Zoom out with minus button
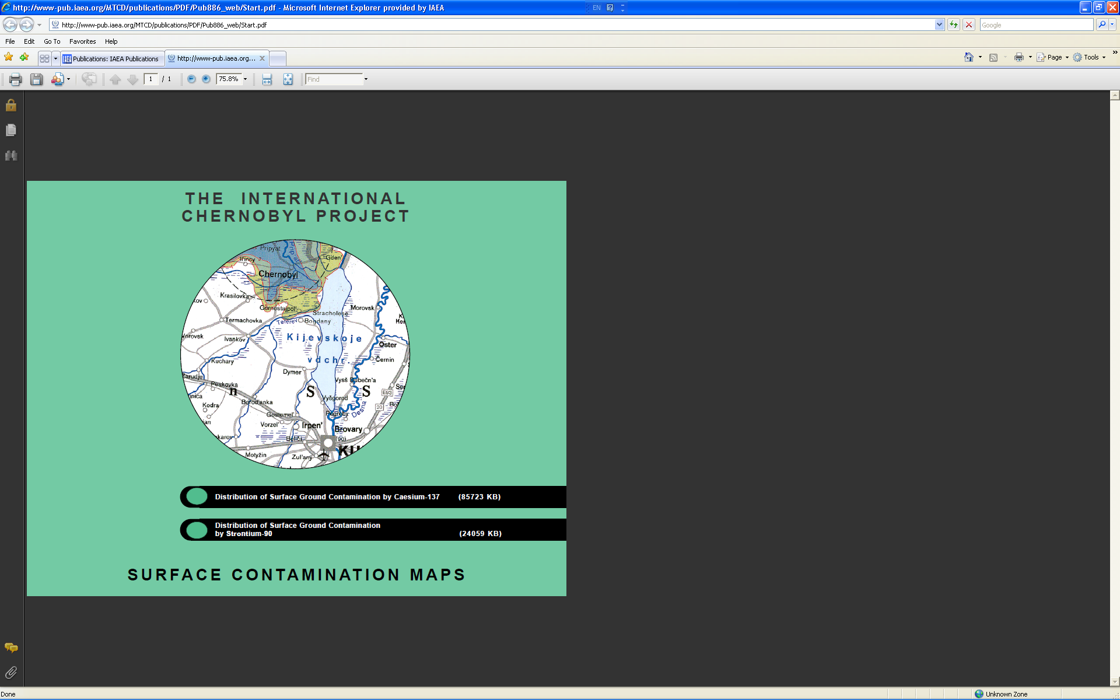 [191, 79]
